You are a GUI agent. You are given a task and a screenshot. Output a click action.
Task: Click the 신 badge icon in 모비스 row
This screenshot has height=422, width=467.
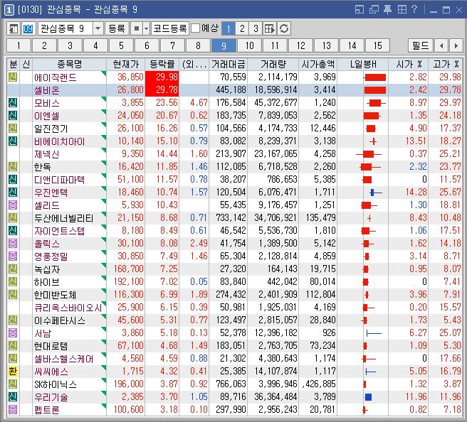point(13,103)
